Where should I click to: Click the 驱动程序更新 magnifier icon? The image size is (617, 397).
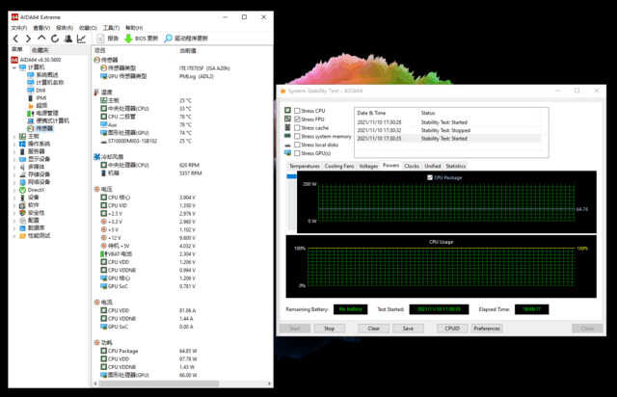click(168, 39)
